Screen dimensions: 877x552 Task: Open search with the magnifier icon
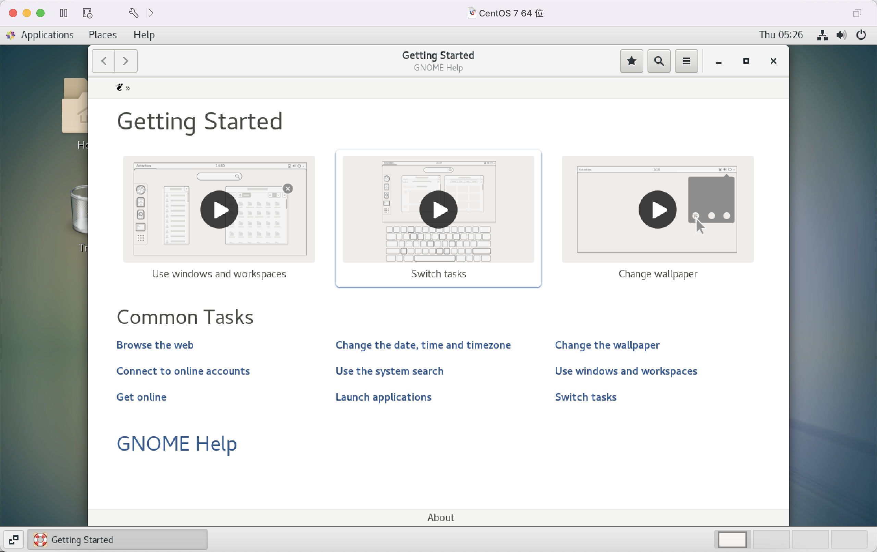click(659, 61)
